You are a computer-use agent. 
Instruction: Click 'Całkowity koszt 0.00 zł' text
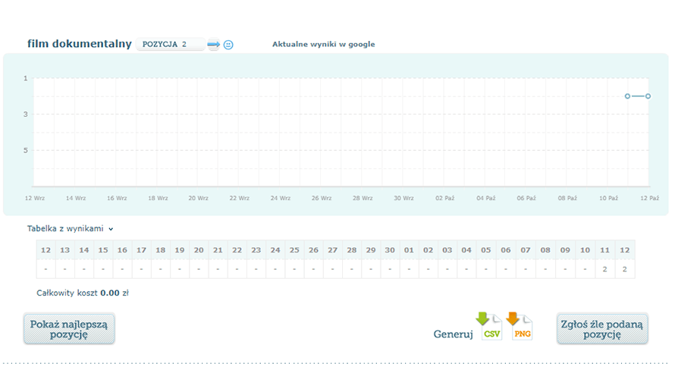[x=83, y=293]
